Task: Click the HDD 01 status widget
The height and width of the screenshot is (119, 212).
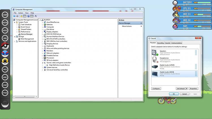Action: pyautogui.click(x=192, y=15)
